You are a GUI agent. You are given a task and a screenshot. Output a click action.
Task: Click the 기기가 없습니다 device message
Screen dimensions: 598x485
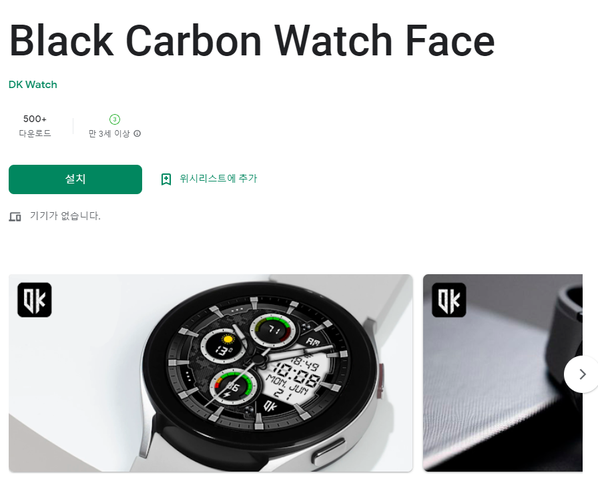tap(65, 216)
